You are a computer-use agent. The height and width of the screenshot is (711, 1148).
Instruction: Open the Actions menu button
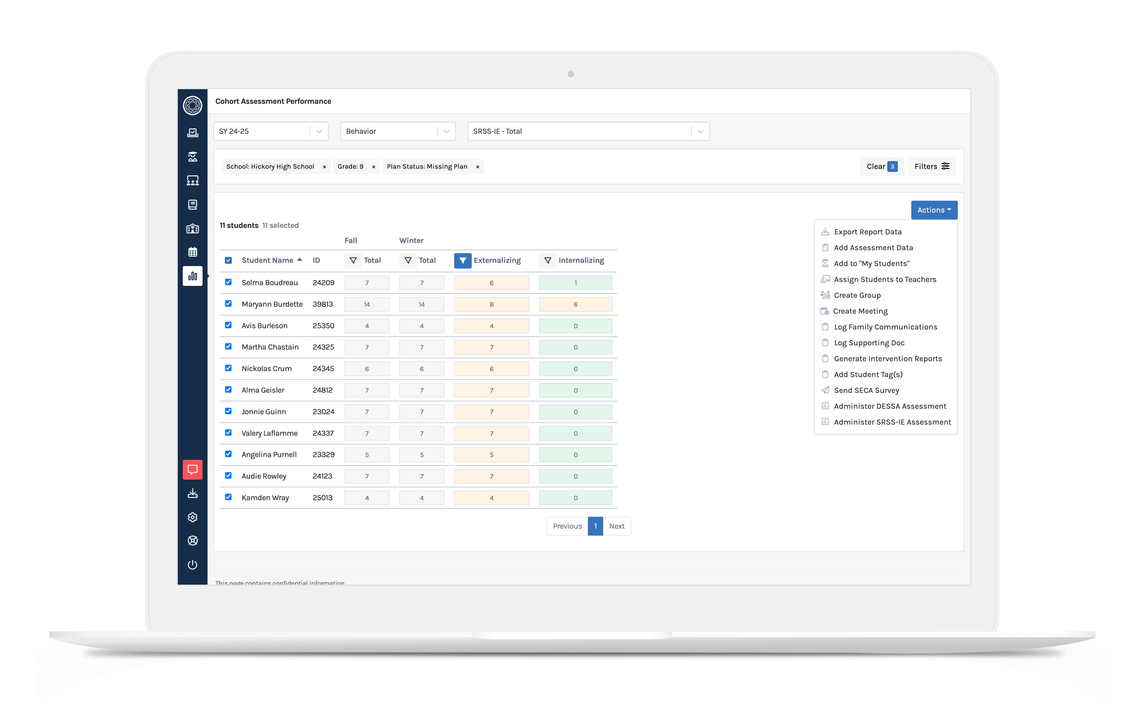(x=934, y=210)
